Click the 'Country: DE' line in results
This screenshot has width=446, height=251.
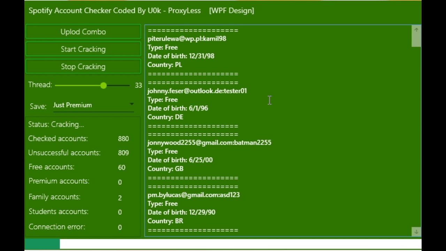(165, 117)
